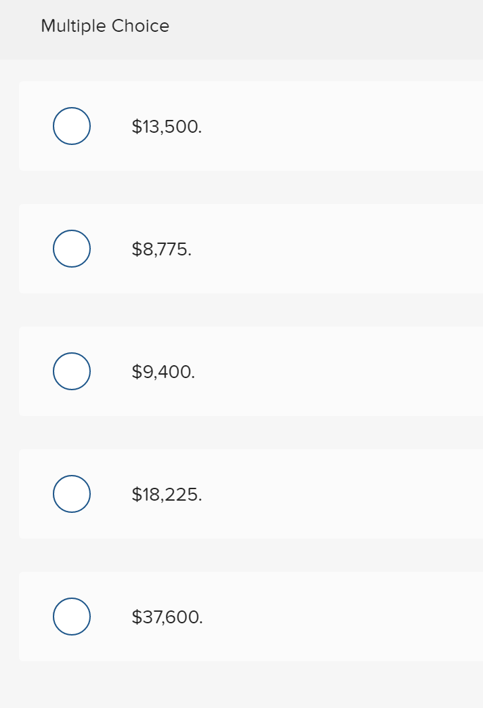
Task: Click the $8,775 answer text
Action: pos(161,249)
